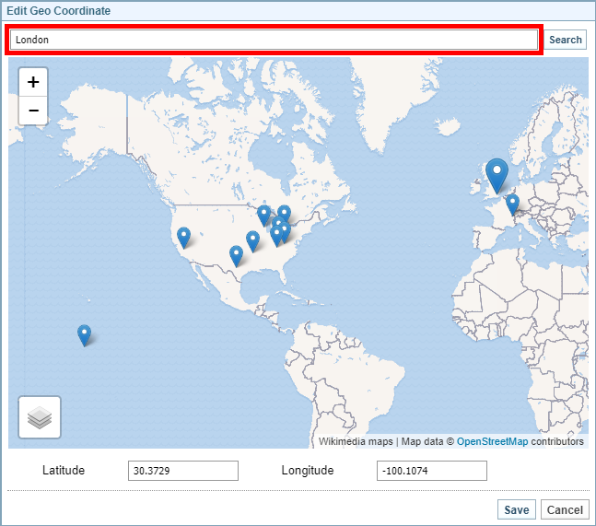Focus the London location search field
Screen dimensions: 596x526
pos(274,40)
